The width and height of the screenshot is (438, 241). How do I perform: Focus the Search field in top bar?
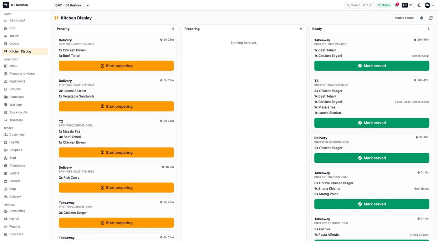tap(359, 5)
